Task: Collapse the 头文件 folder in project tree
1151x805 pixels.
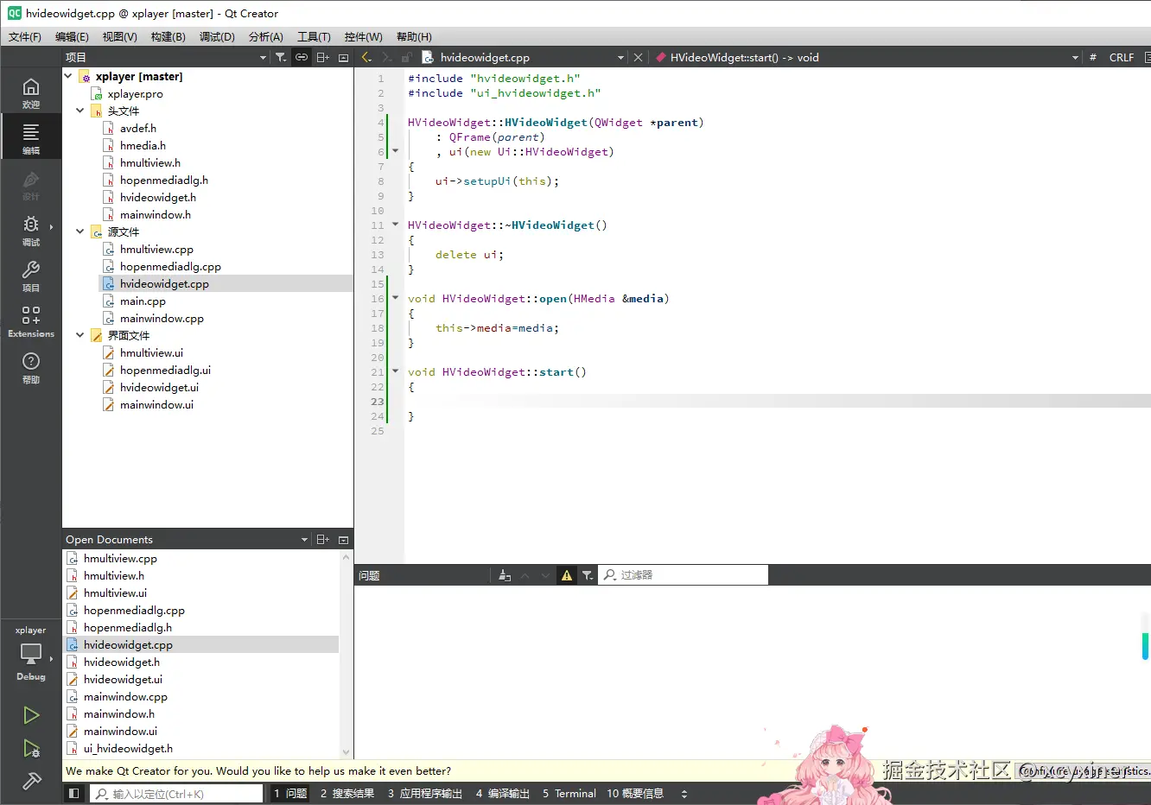Action: coord(79,111)
